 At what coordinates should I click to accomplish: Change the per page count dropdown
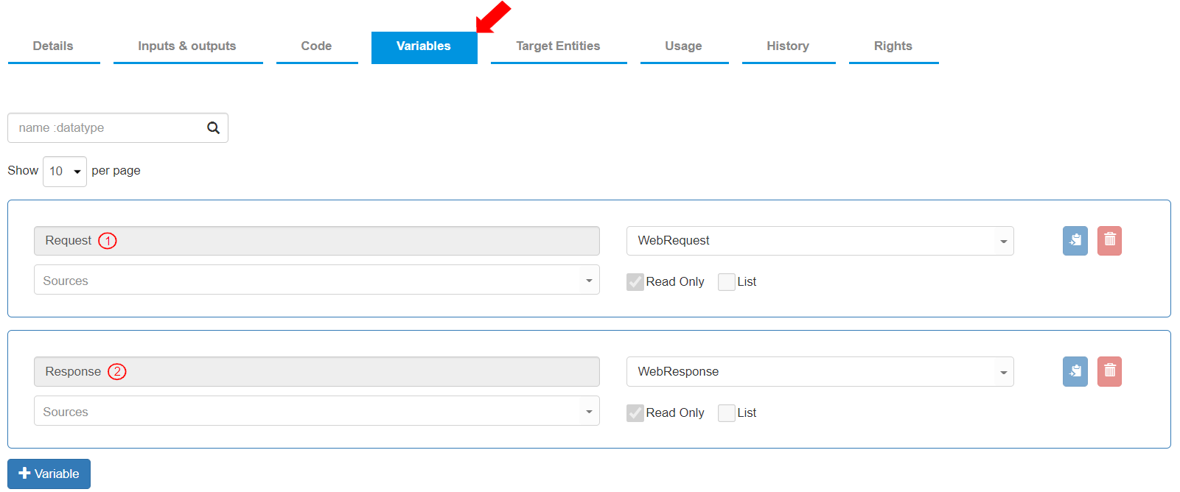[65, 172]
